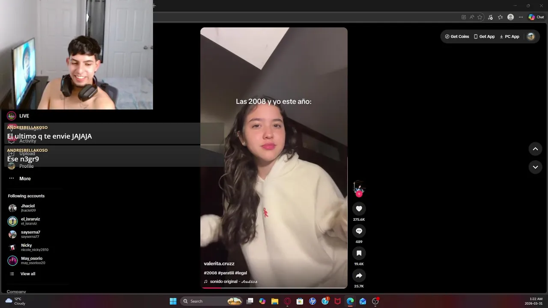This screenshot has height=308, width=548.
Task: Open OBS Studio from taskbar
Action: pos(375,301)
